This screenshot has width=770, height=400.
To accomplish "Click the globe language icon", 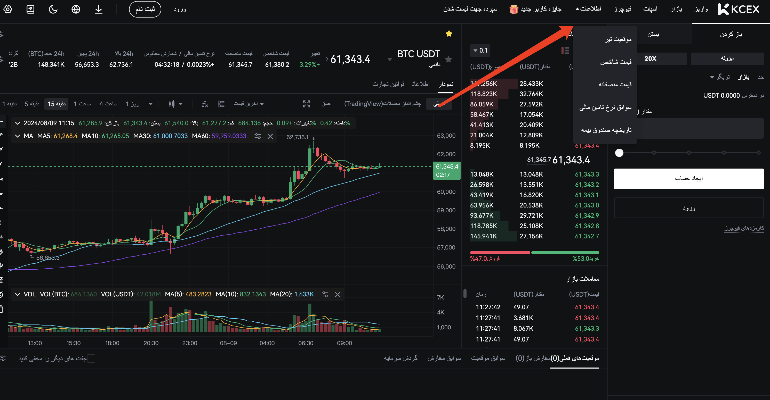I will pos(76,9).
